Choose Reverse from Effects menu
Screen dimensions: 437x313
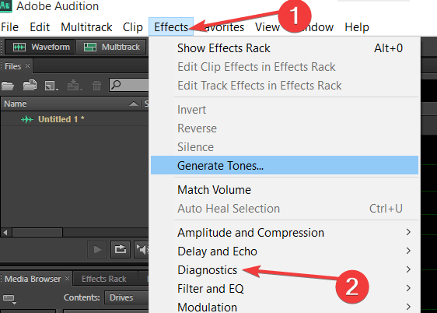click(285, 128)
